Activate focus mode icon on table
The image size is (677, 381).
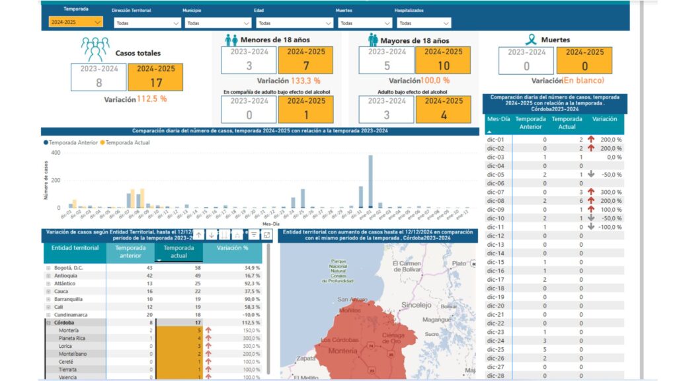point(267,235)
